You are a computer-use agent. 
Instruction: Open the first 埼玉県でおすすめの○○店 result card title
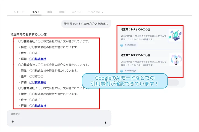[135, 29]
